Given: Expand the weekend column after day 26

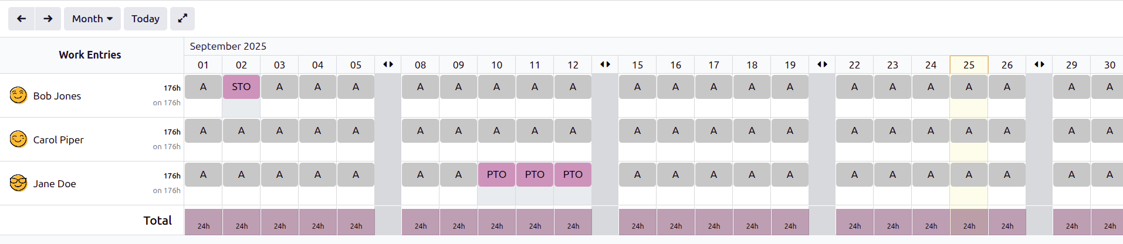Looking at the screenshot, I should (1039, 64).
